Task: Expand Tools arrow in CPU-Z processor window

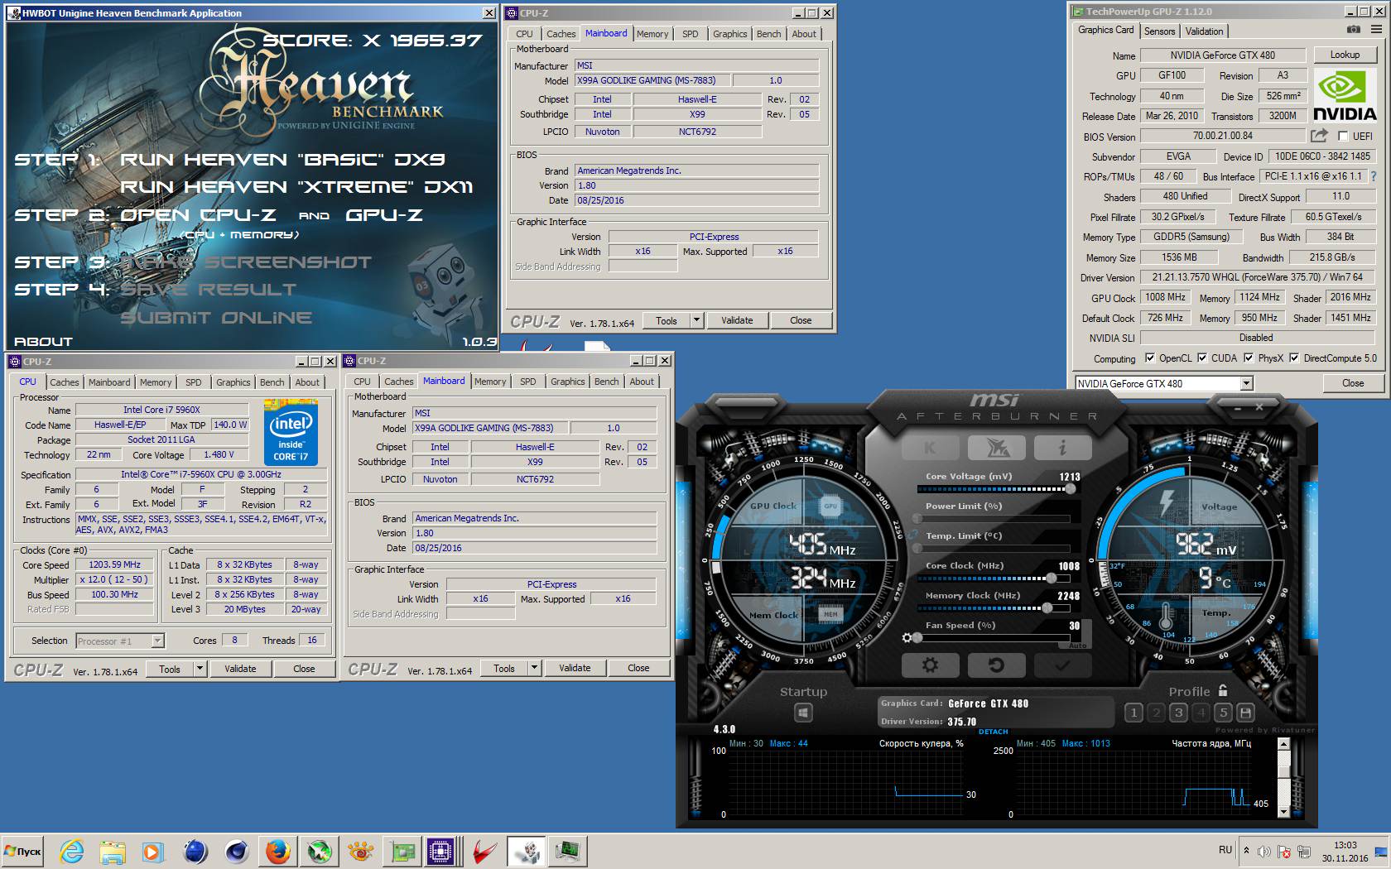Action: 200,669
